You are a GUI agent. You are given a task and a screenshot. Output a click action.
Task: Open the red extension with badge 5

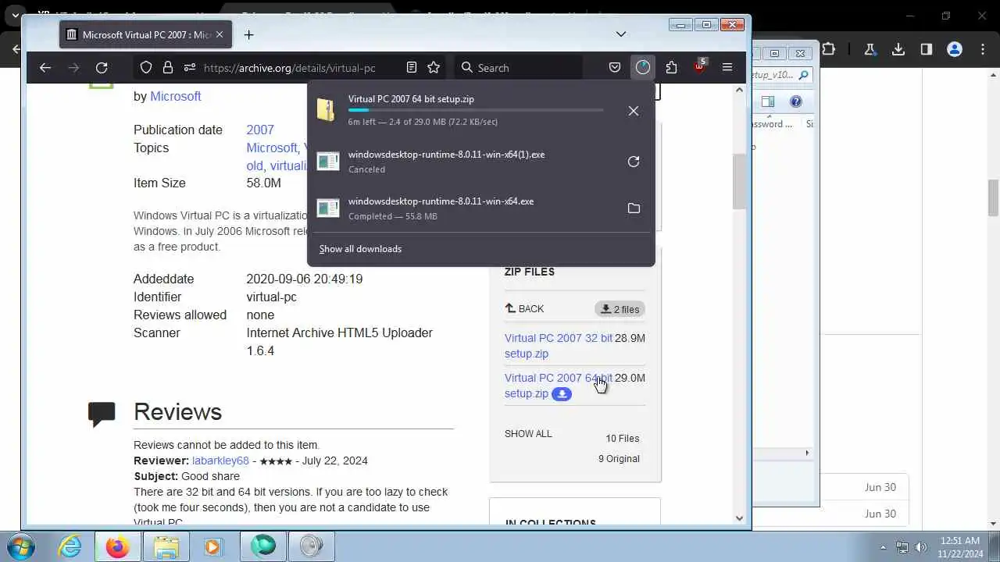coord(699,66)
